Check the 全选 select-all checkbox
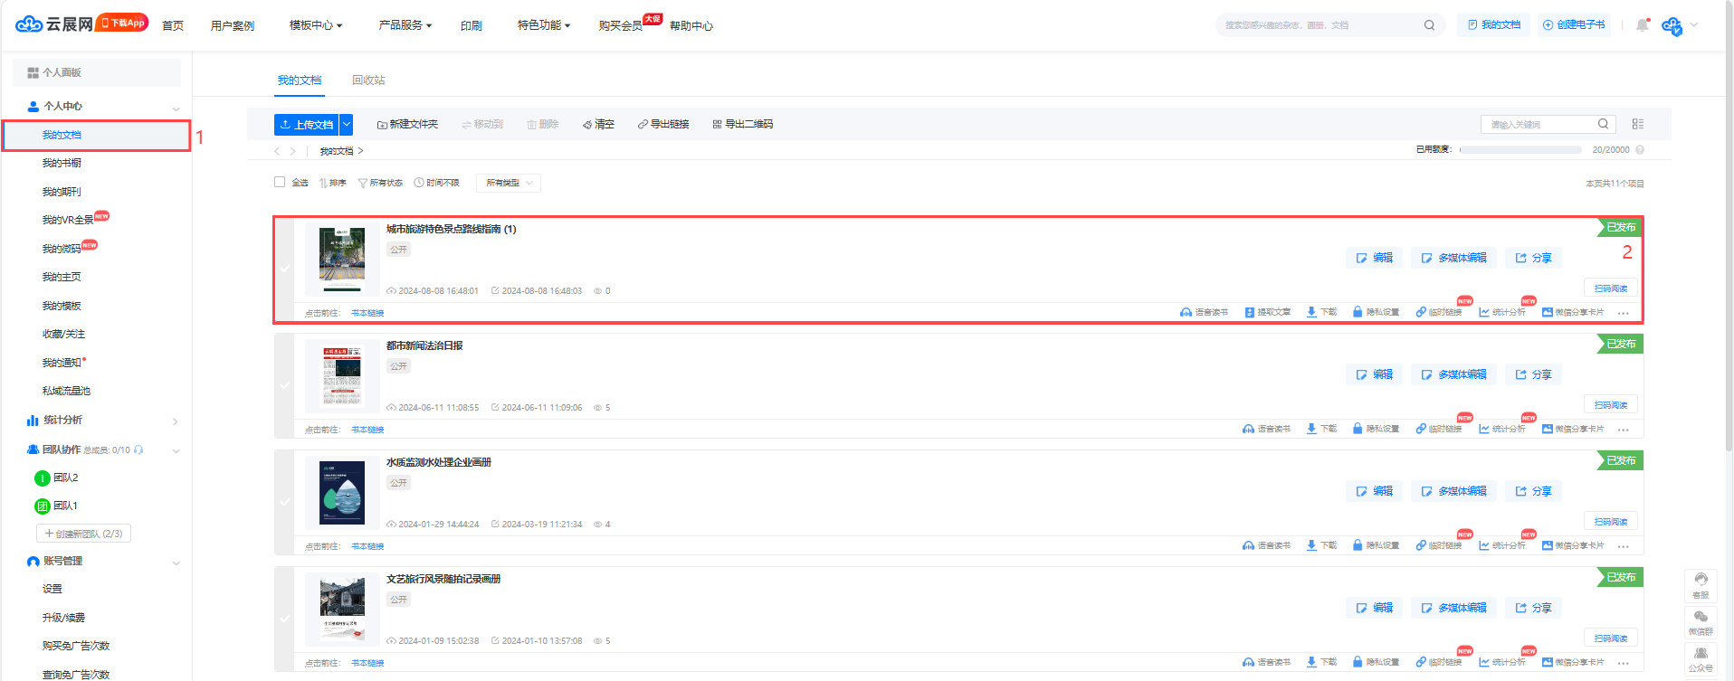 coord(280,182)
